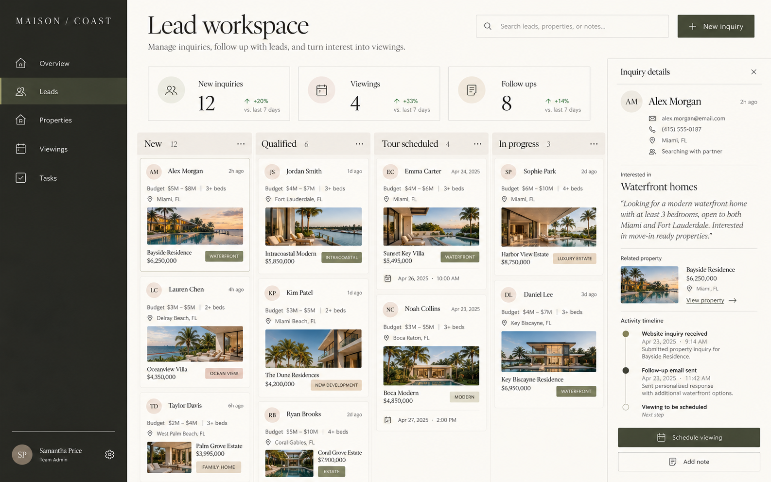Go to Properties in the sidebar
Image resolution: width=771 pixels, height=482 pixels.
pos(64,120)
